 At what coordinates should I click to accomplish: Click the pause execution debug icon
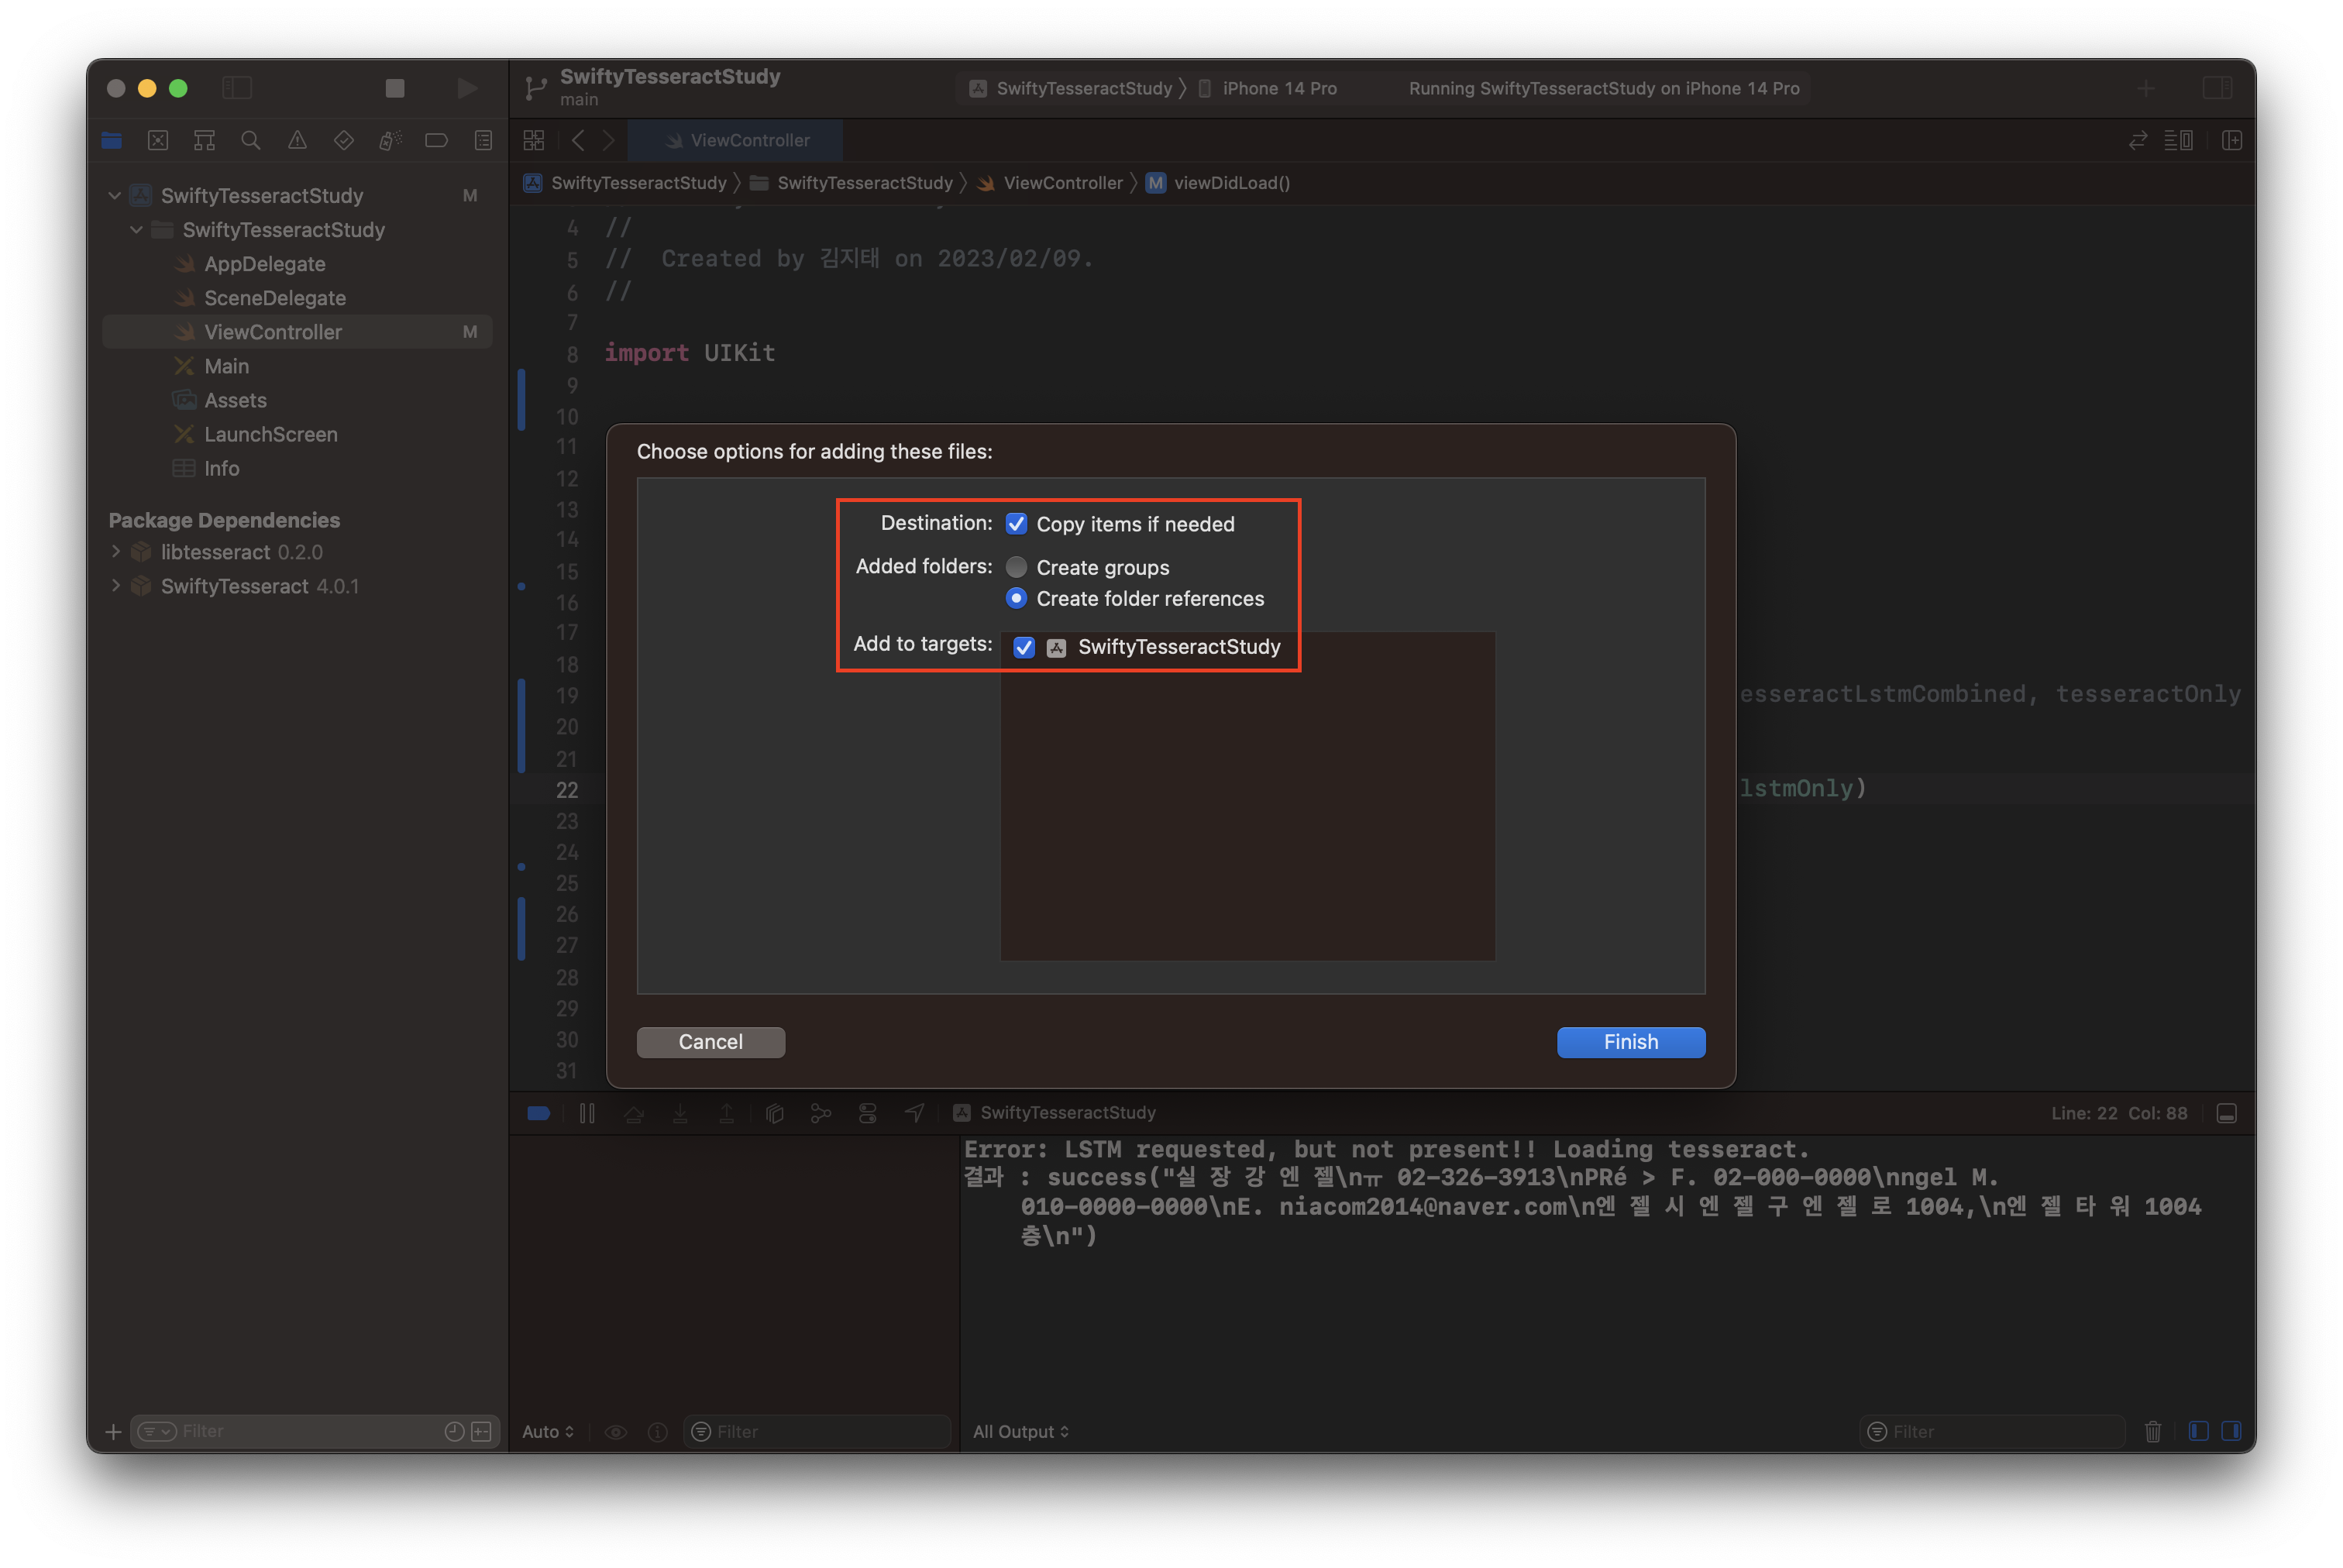[x=587, y=1113]
